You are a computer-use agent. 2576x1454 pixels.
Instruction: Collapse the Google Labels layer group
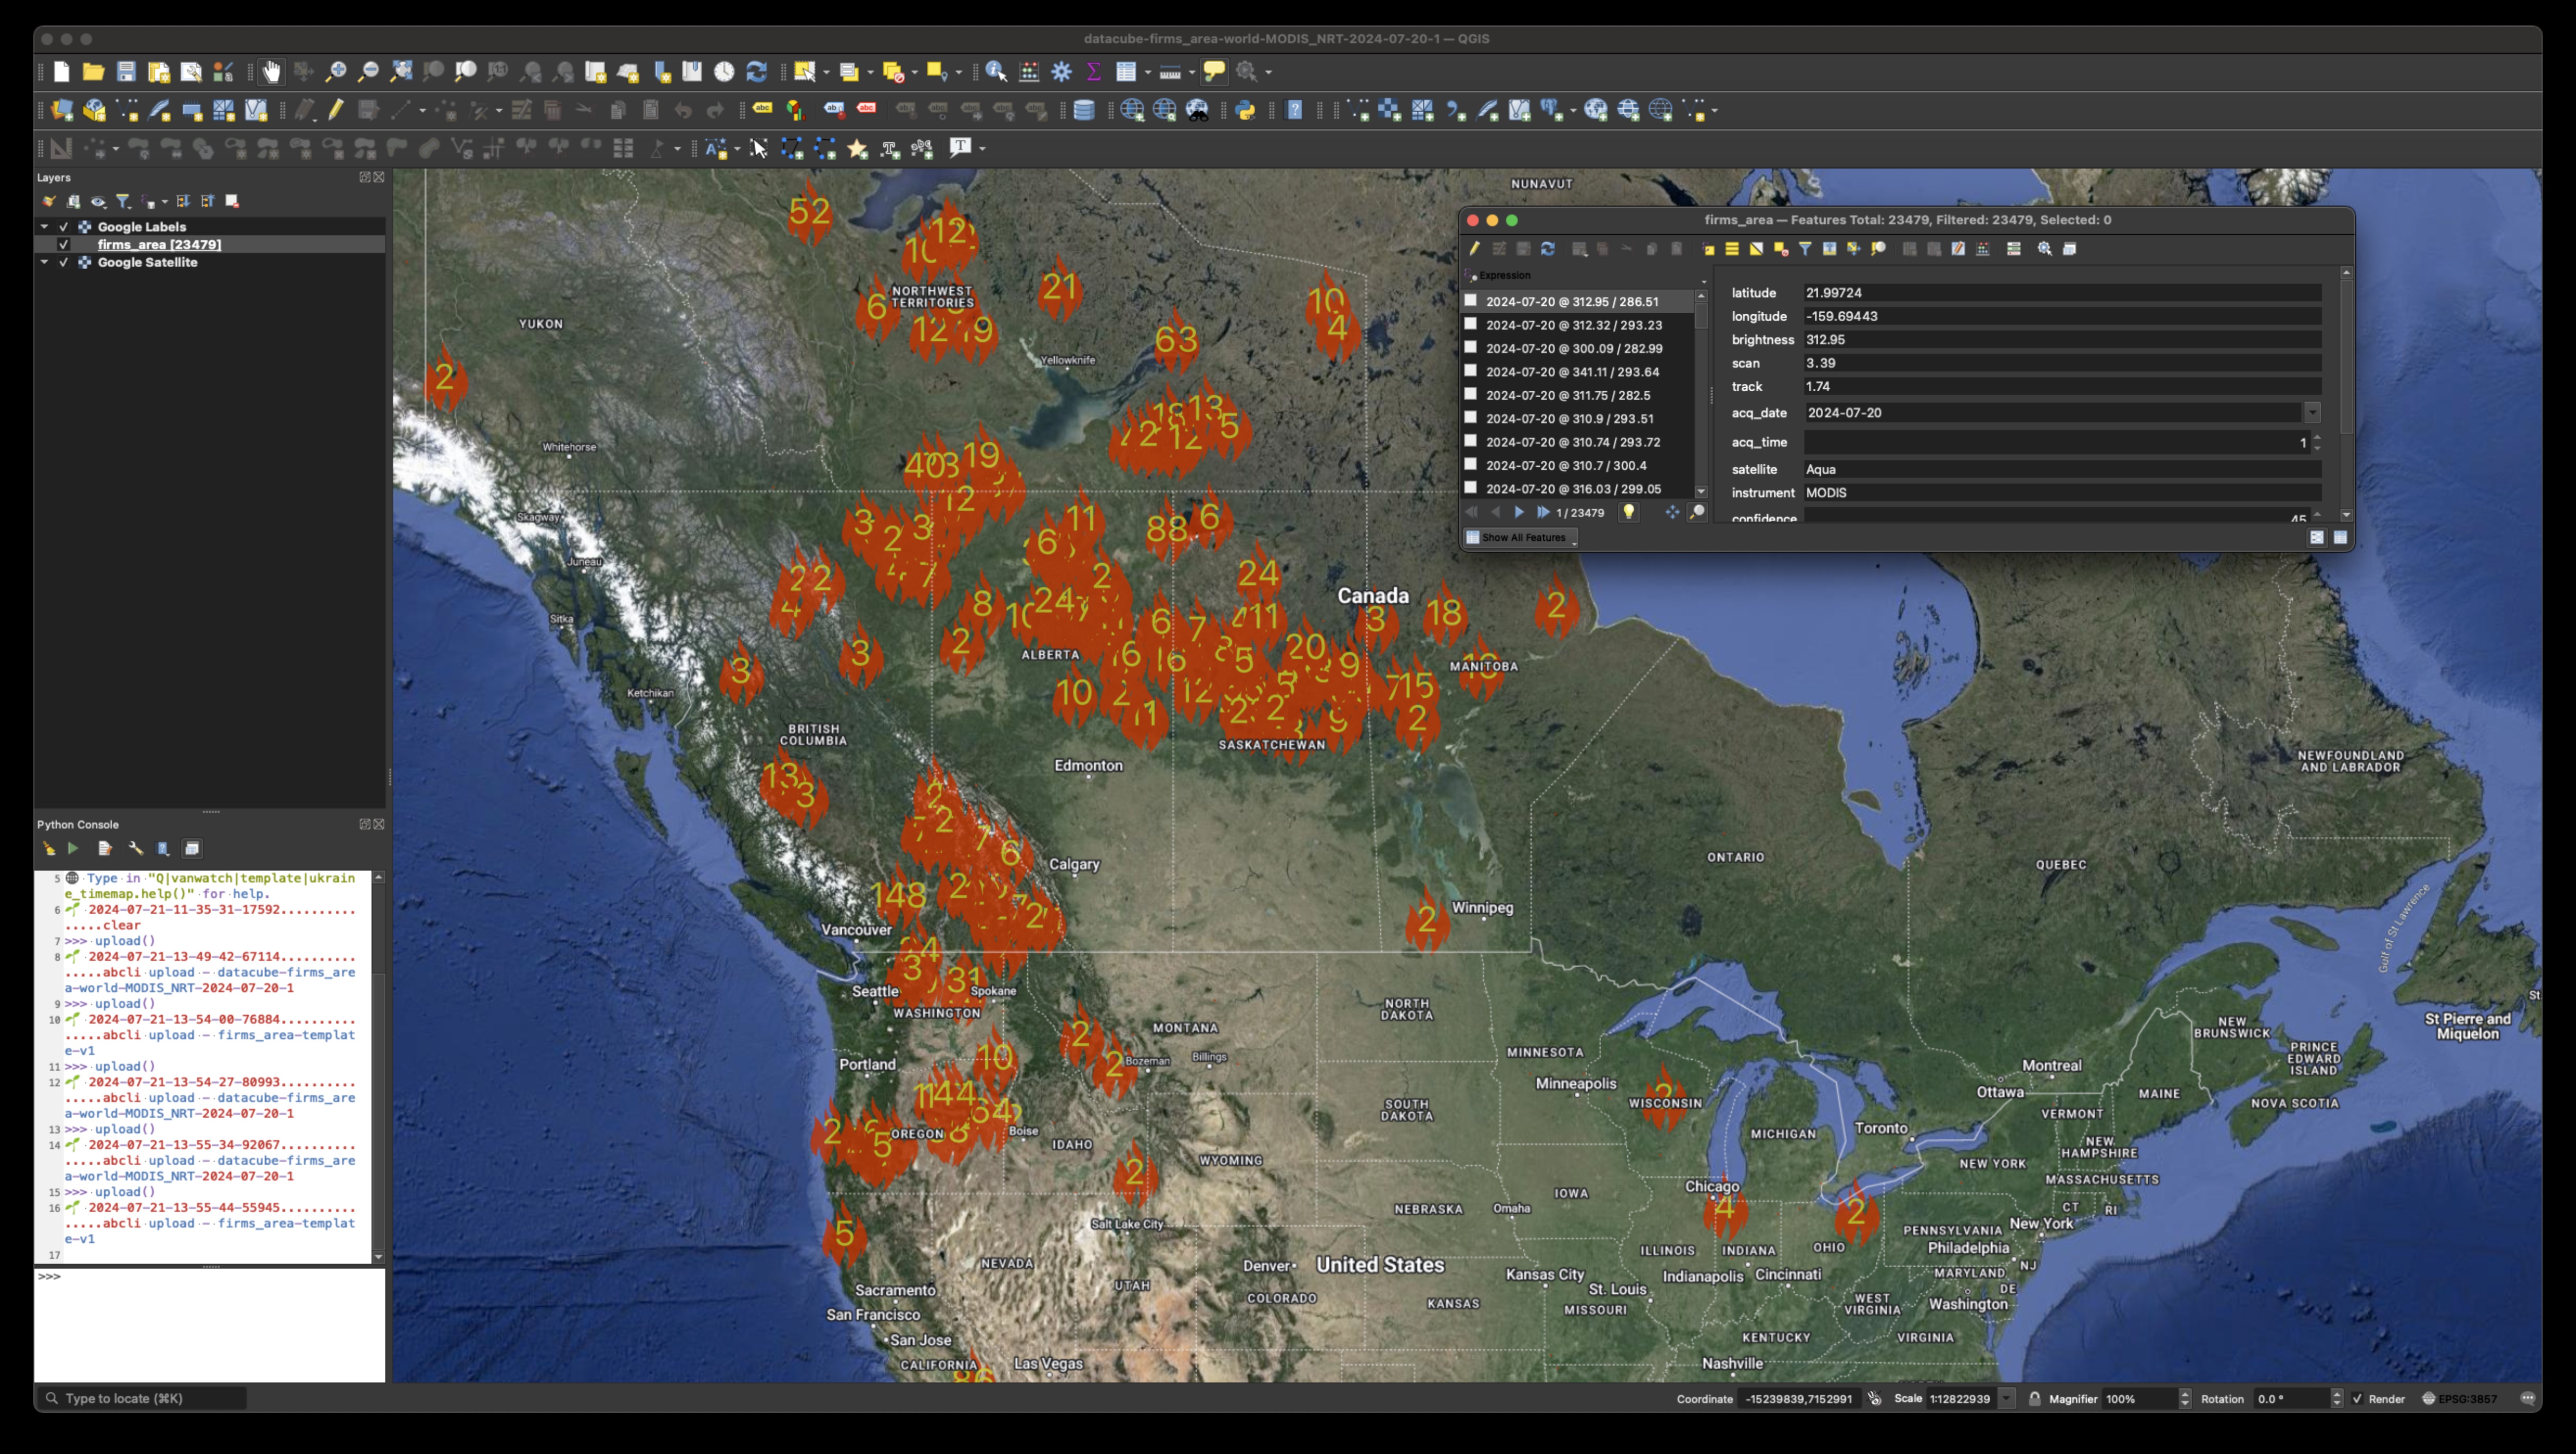(44, 227)
